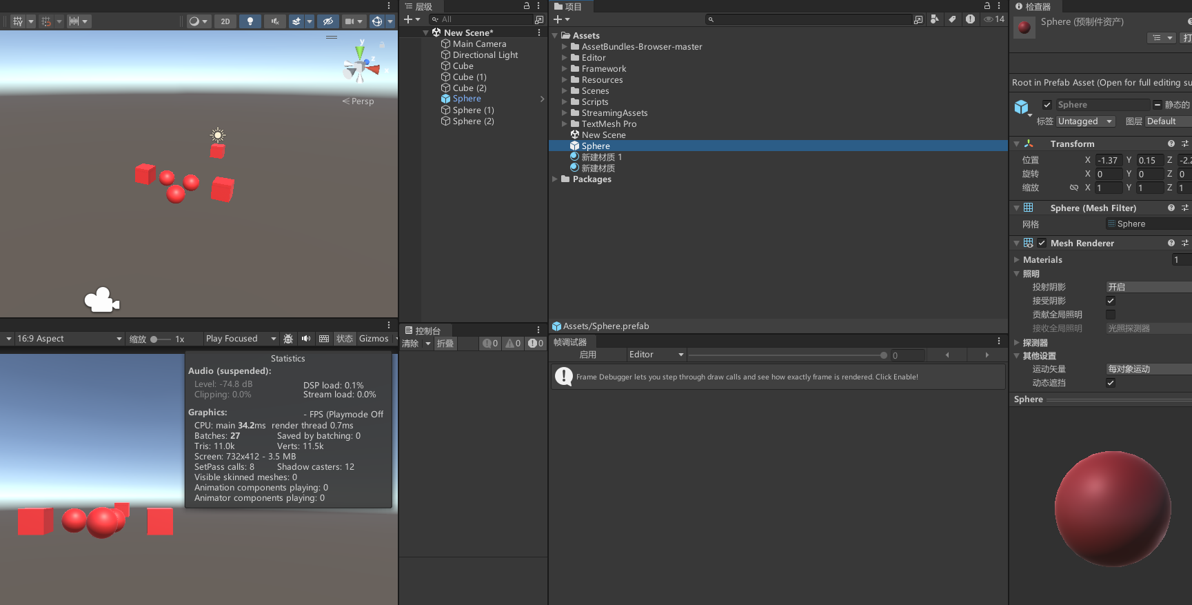Switch scene view to 2D mode
This screenshot has width=1192, height=605.
coord(225,21)
